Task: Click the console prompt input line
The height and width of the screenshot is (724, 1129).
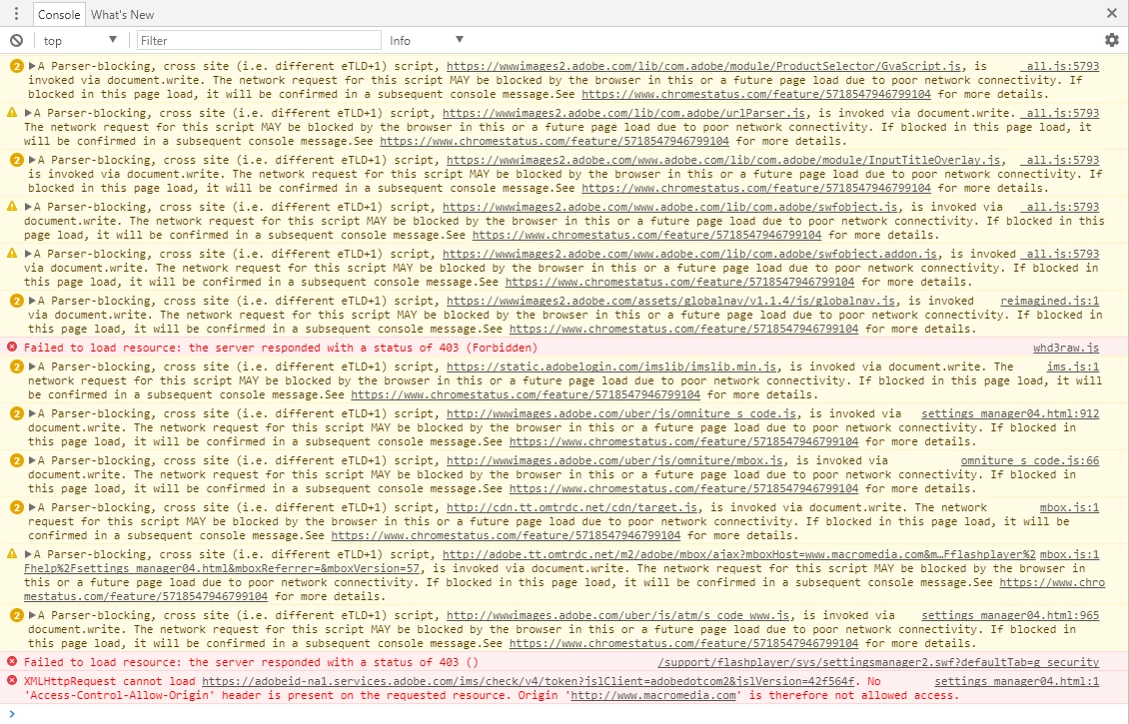Action: coord(564,713)
